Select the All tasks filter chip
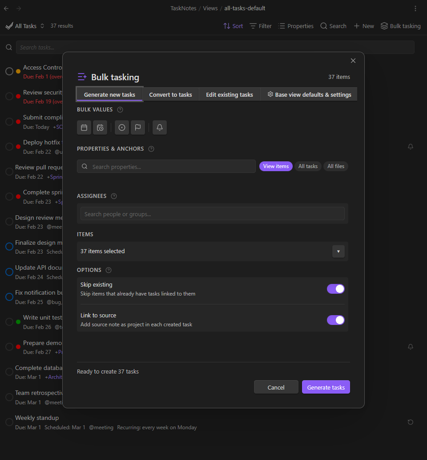The width and height of the screenshot is (427, 460). click(308, 166)
